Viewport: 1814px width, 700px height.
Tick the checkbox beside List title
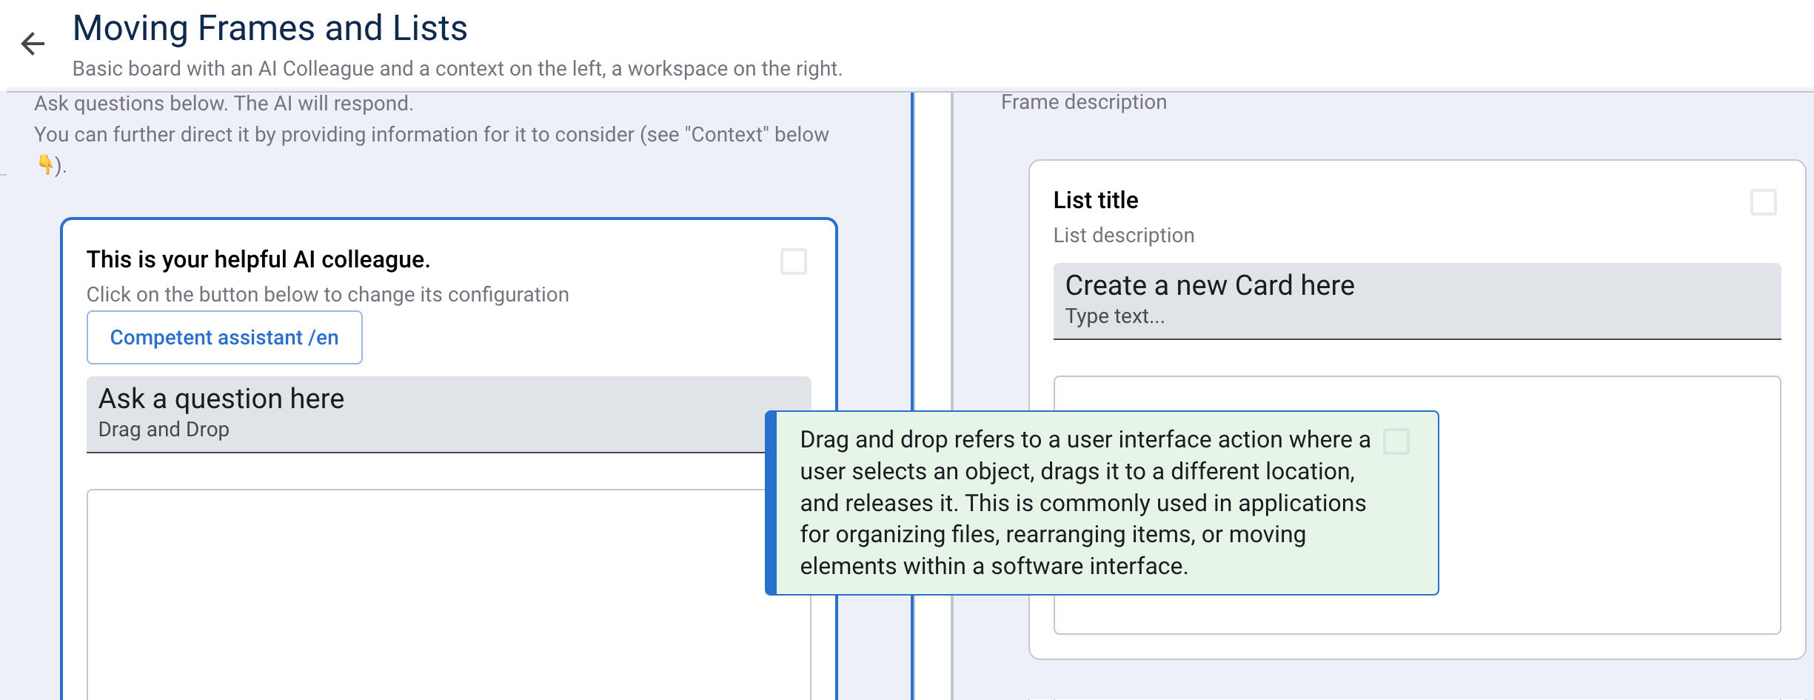(x=1763, y=202)
